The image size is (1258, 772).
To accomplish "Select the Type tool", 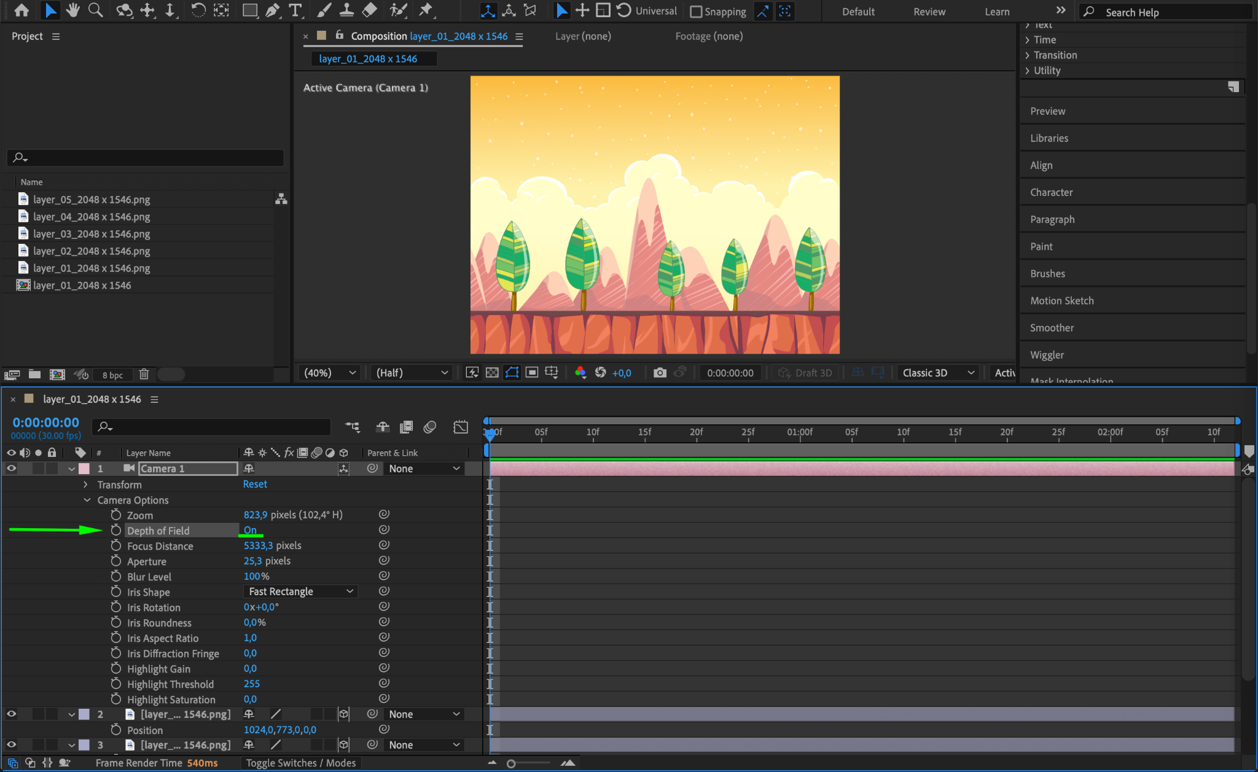I will [295, 10].
